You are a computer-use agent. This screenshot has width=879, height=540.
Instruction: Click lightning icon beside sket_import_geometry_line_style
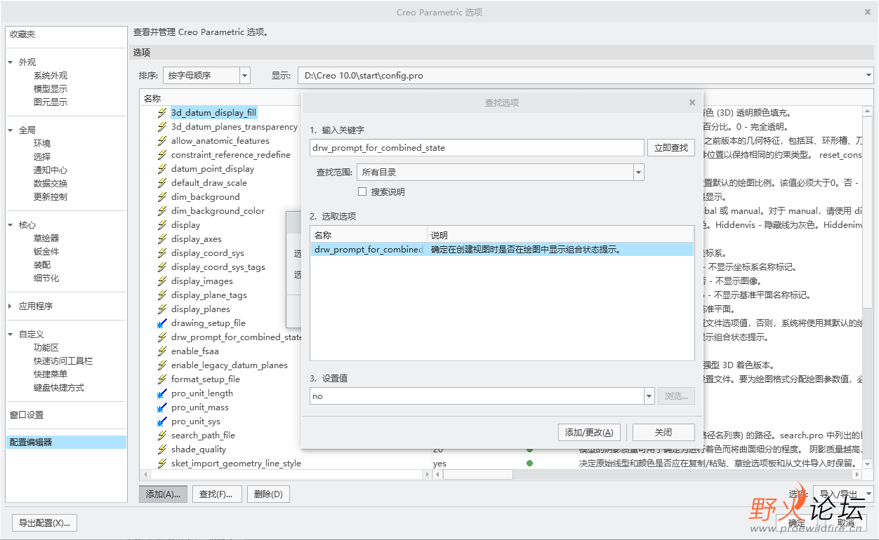(x=162, y=464)
